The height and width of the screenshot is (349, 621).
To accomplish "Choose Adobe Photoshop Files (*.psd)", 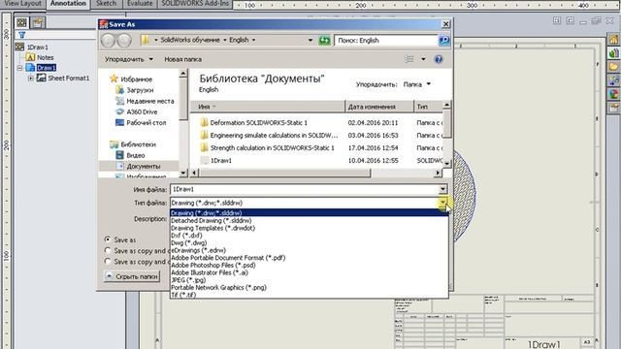I will point(309,265).
